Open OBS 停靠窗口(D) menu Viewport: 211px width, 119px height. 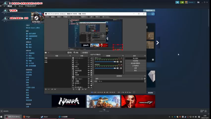point(67,17)
